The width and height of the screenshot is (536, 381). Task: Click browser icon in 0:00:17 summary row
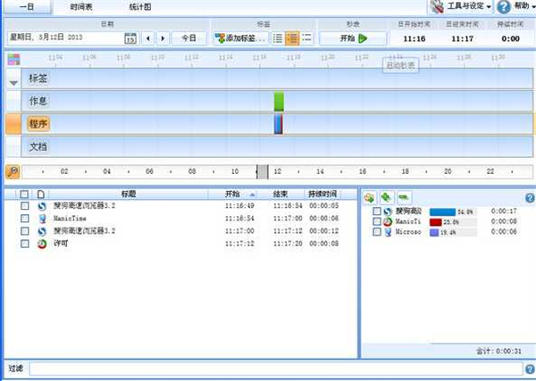point(388,211)
